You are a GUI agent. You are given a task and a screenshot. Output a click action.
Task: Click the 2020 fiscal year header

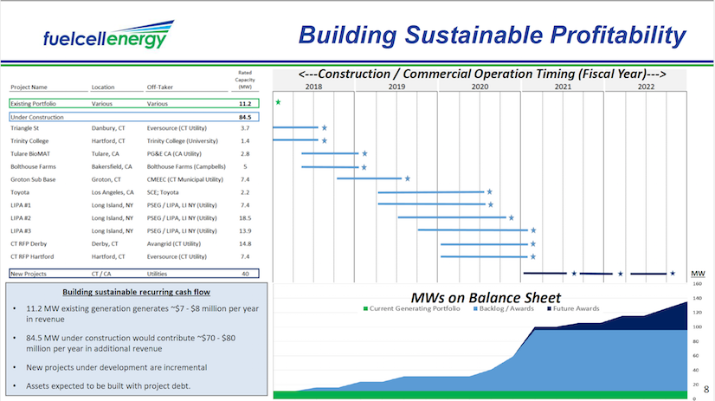click(x=480, y=87)
